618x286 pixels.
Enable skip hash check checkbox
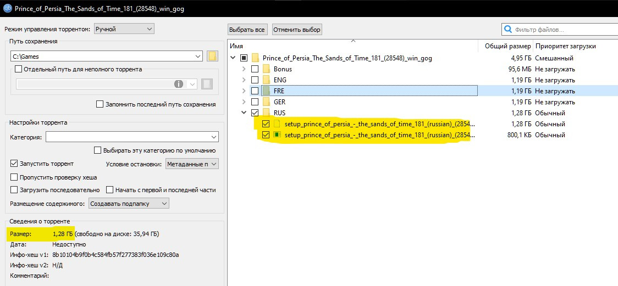click(14, 177)
